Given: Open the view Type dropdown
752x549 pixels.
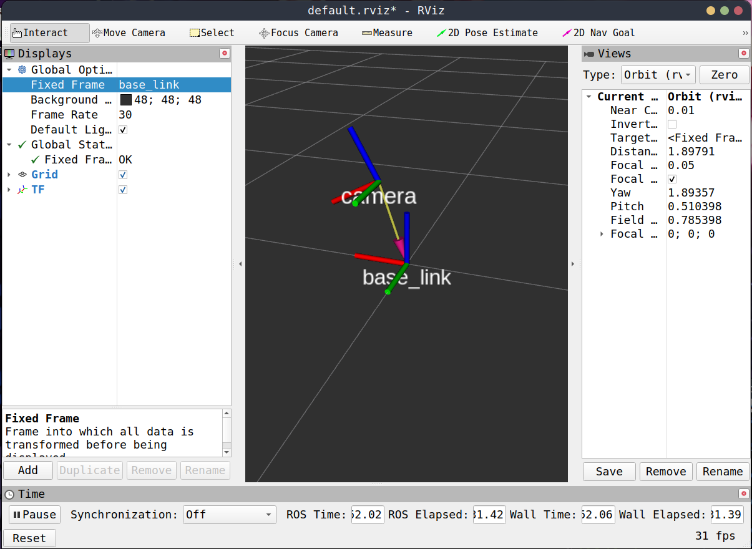Looking at the screenshot, I should [658, 75].
